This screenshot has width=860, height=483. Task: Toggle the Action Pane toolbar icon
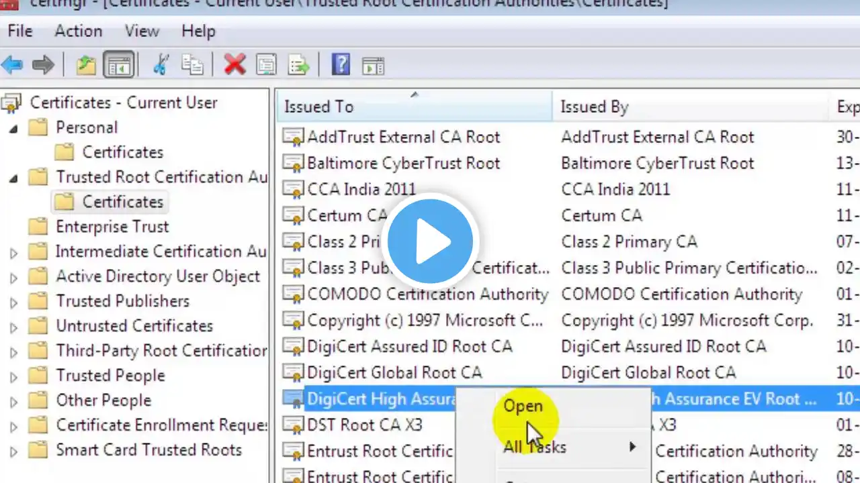tap(373, 65)
